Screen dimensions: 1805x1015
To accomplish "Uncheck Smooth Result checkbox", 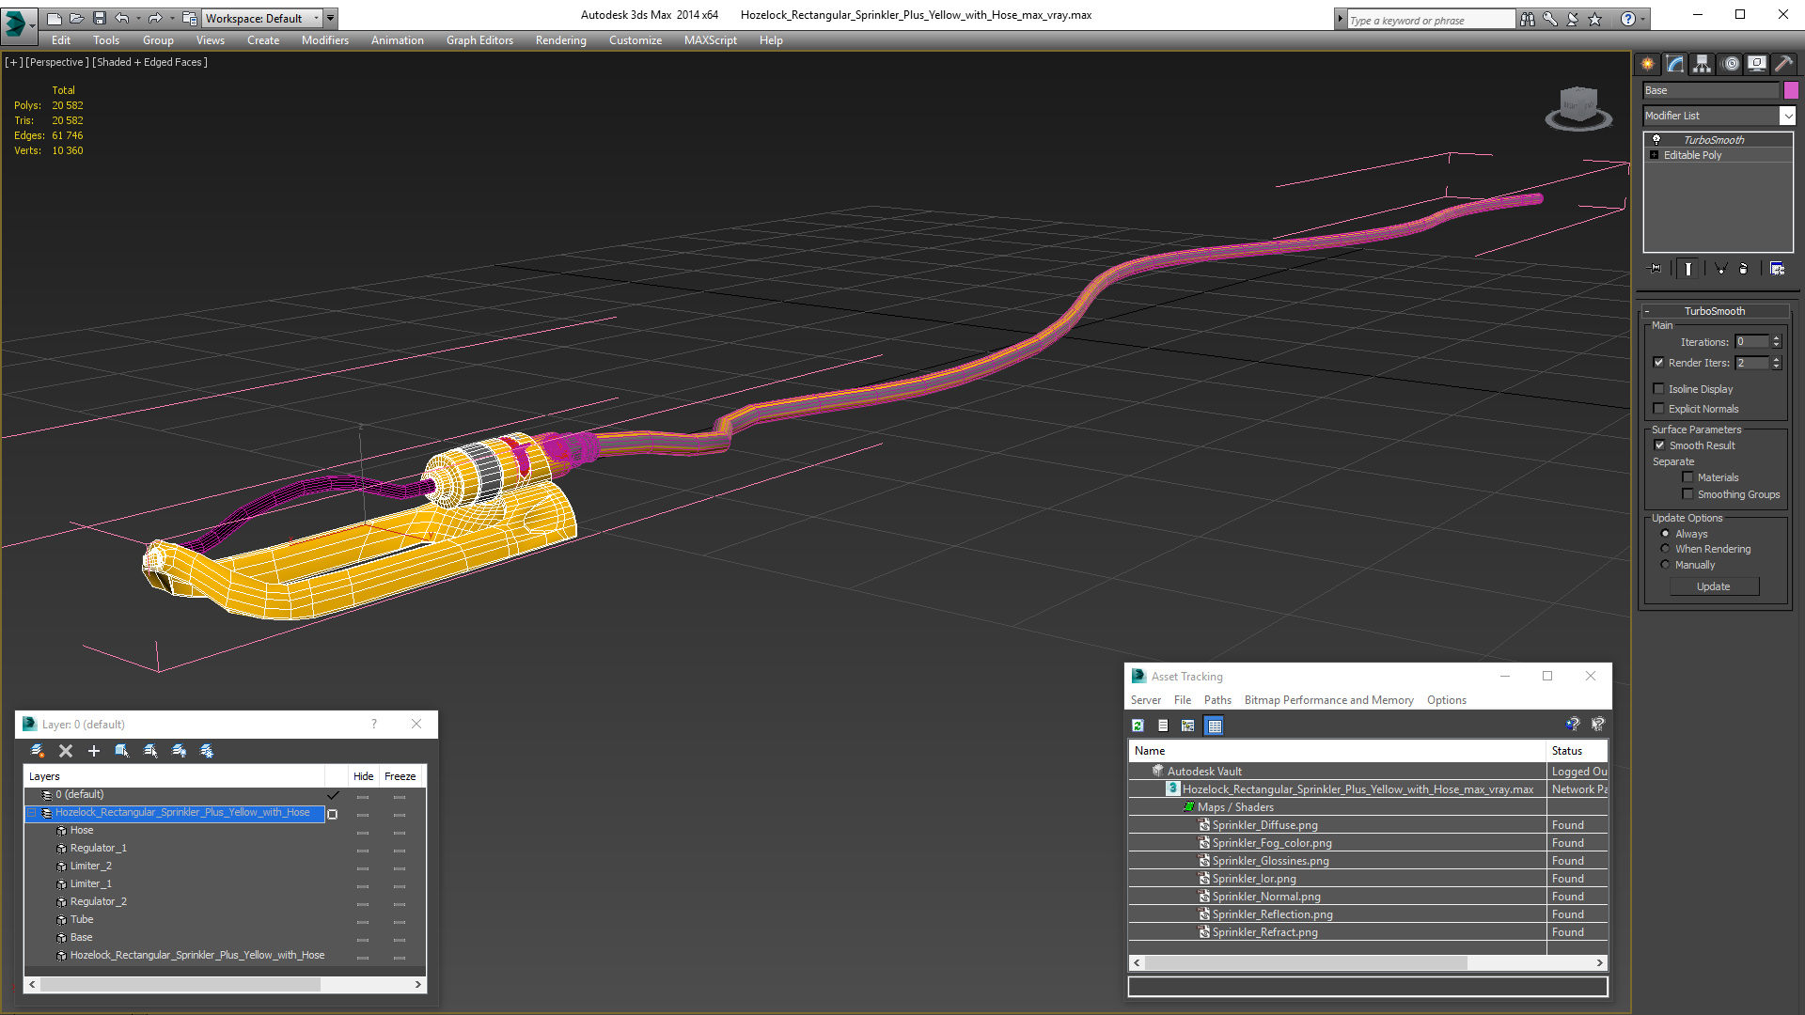I will [x=1659, y=445].
